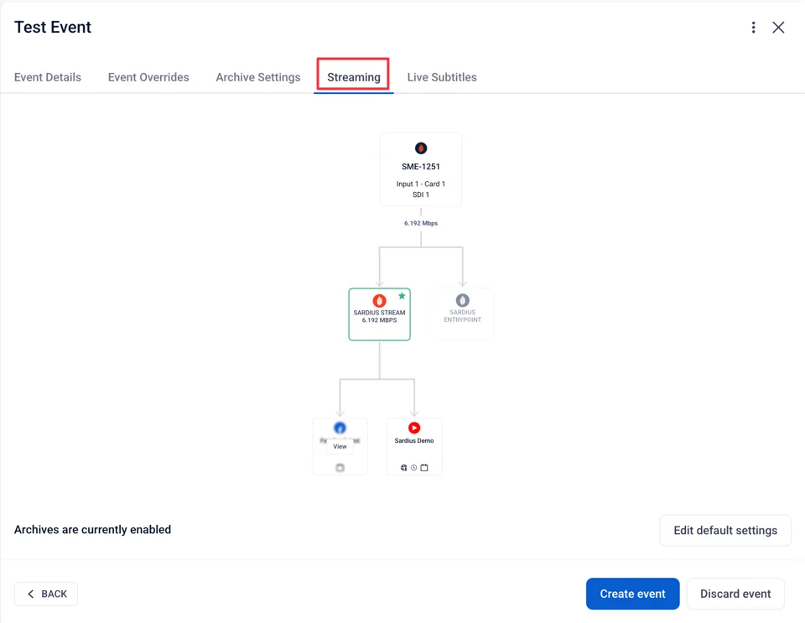805x623 pixels.
Task: Select the Sardius Demo label
Action: click(414, 441)
